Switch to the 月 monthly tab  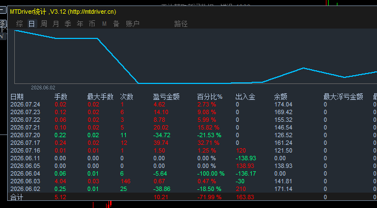(x=56, y=24)
